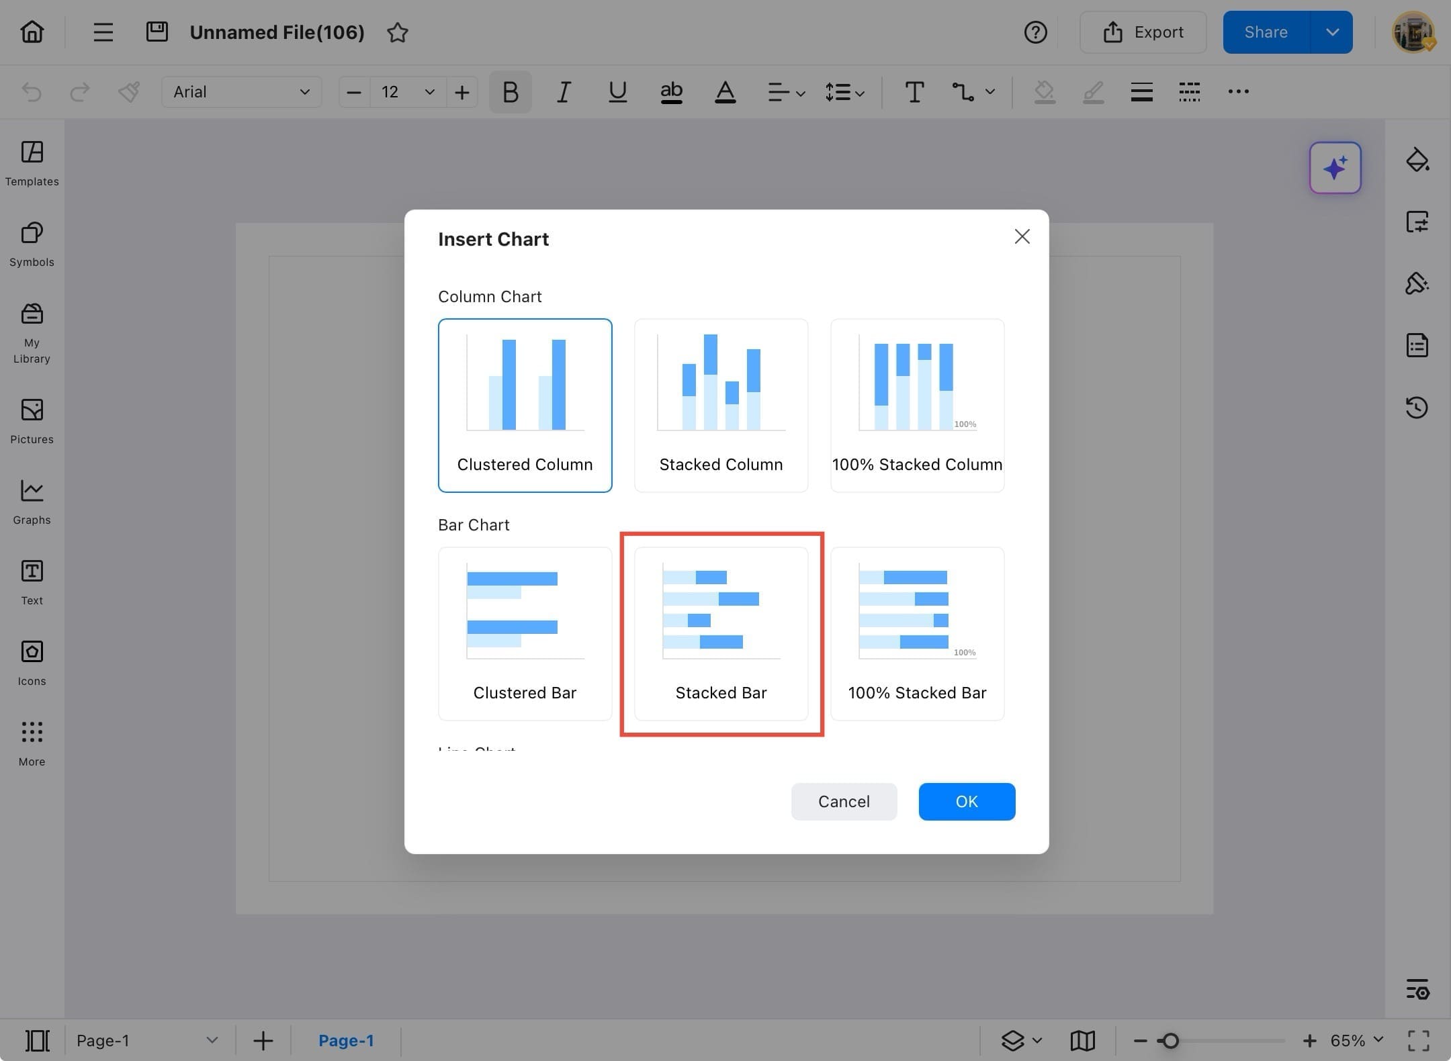This screenshot has height=1061, width=1451.
Task: Toggle italic formatting
Action: 563,92
